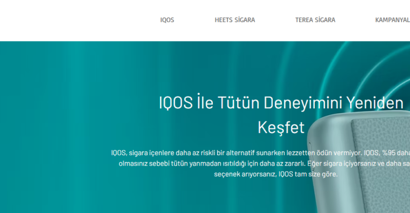Click the hero headline 'IQOS İle Tütün Deneyimini Yeniden'
This screenshot has width=410, height=213.
point(281,103)
